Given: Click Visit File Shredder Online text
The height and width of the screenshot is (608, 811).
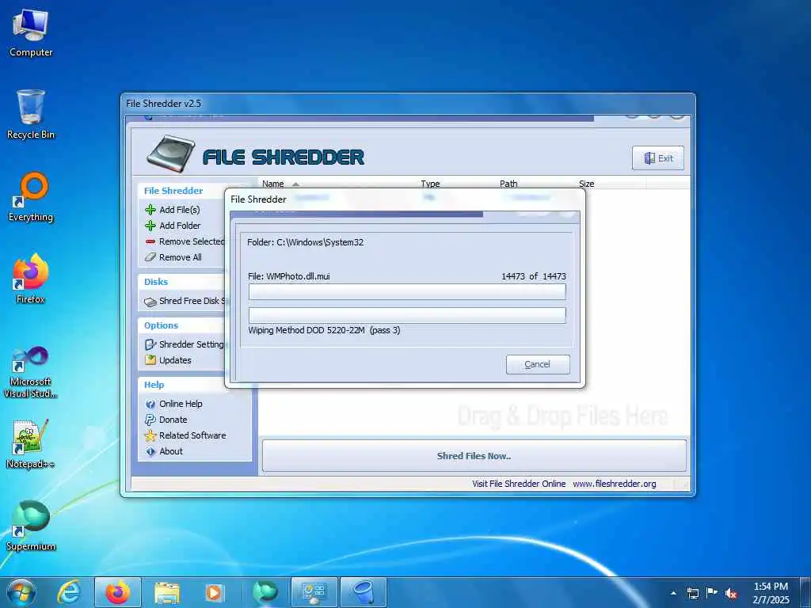Looking at the screenshot, I should tap(519, 484).
